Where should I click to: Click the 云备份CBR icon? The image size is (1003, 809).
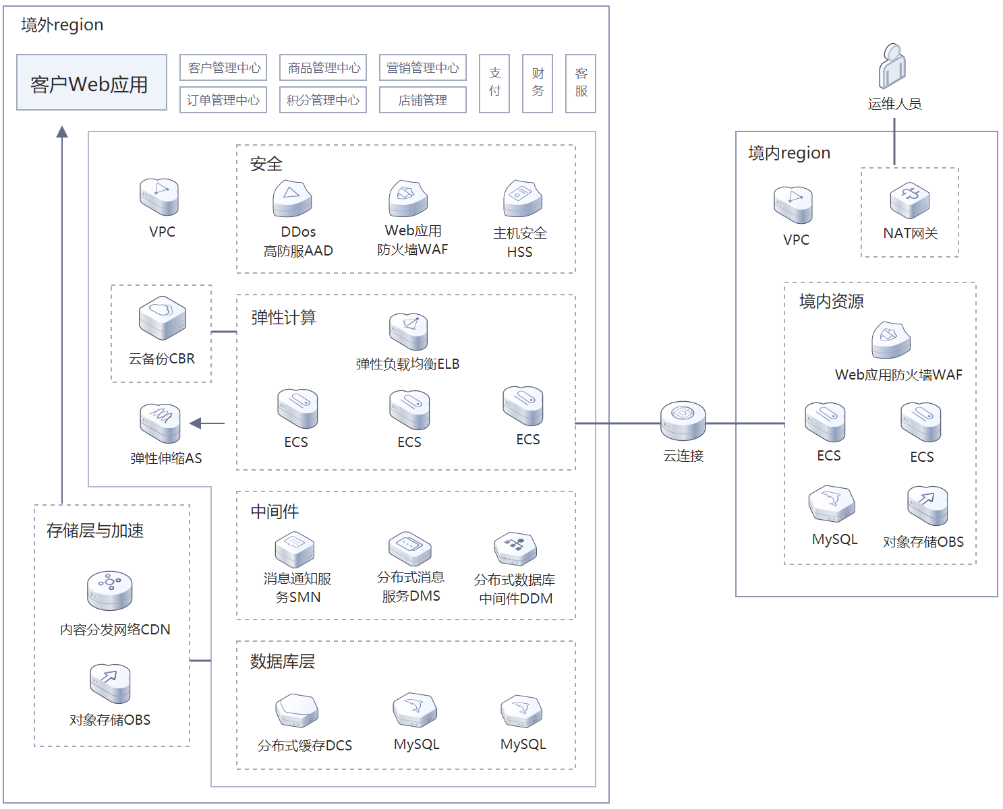(x=163, y=318)
